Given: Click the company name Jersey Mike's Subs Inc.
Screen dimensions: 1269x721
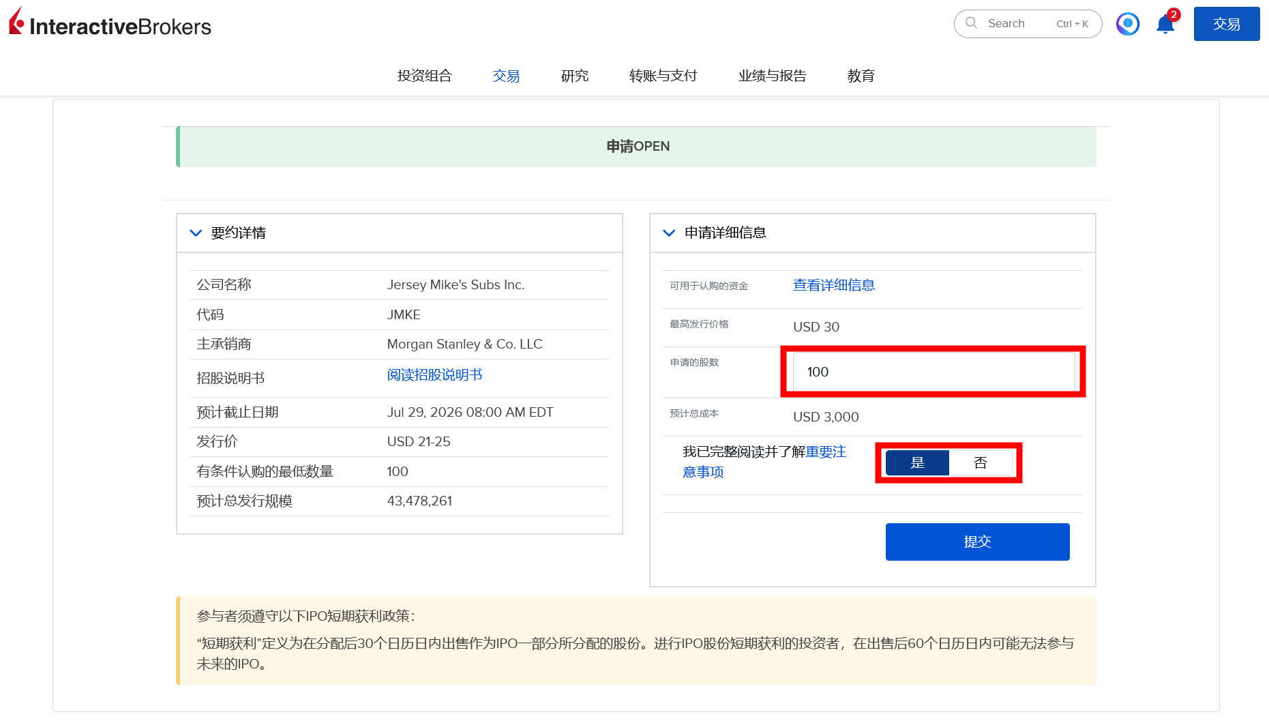Looking at the screenshot, I should 456,285.
